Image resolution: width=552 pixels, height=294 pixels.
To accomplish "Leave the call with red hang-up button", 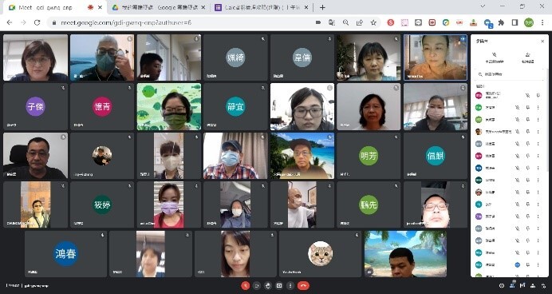I will coord(303,285).
